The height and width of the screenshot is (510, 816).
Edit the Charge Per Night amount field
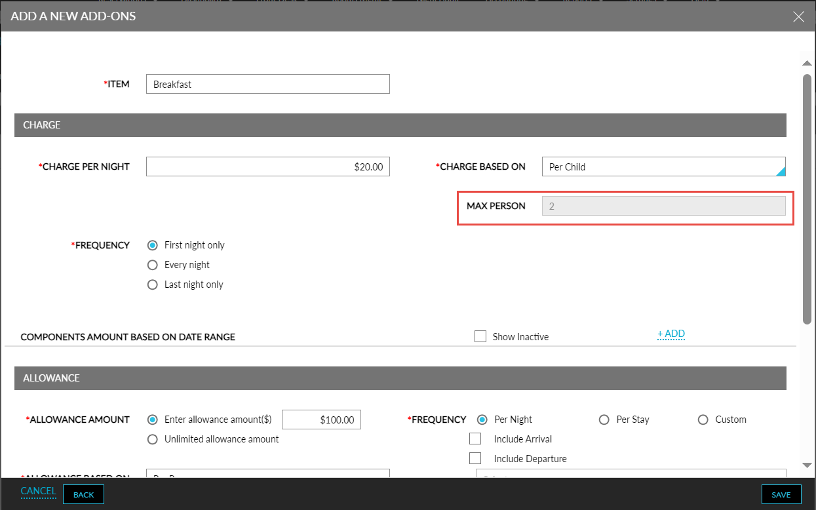click(267, 167)
